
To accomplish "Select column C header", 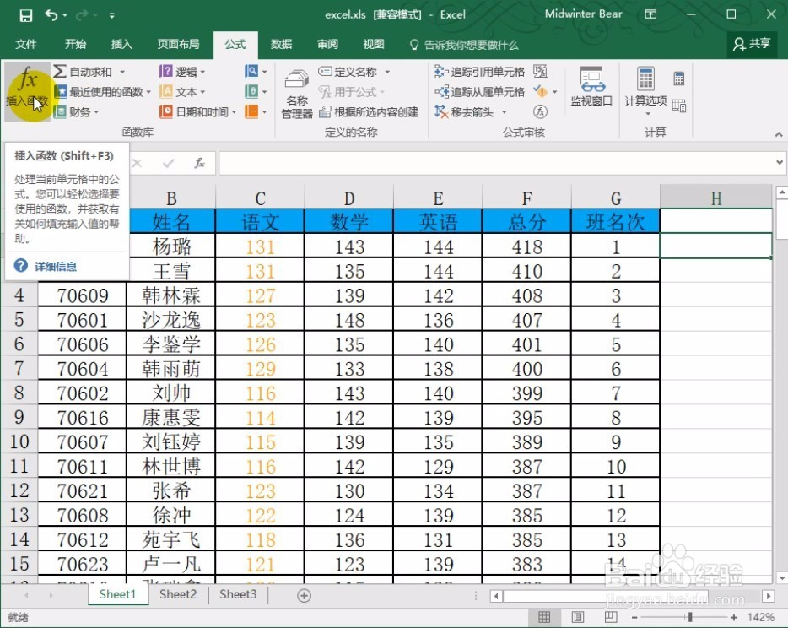I will [260, 198].
